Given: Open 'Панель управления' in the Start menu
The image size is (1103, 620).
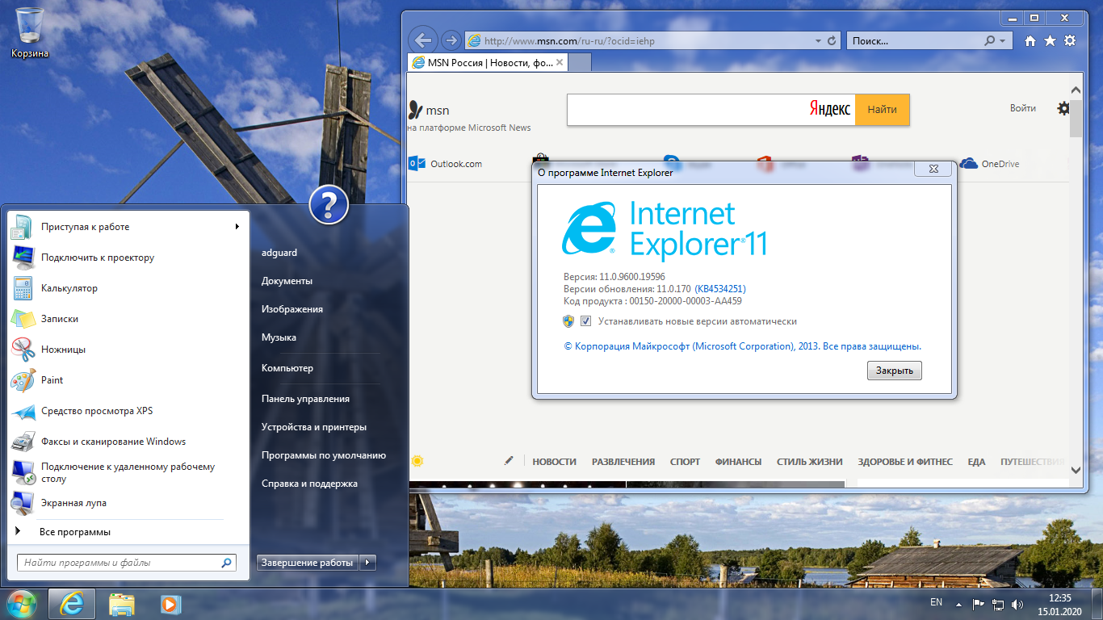Looking at the screenshot, I should 305,399.
